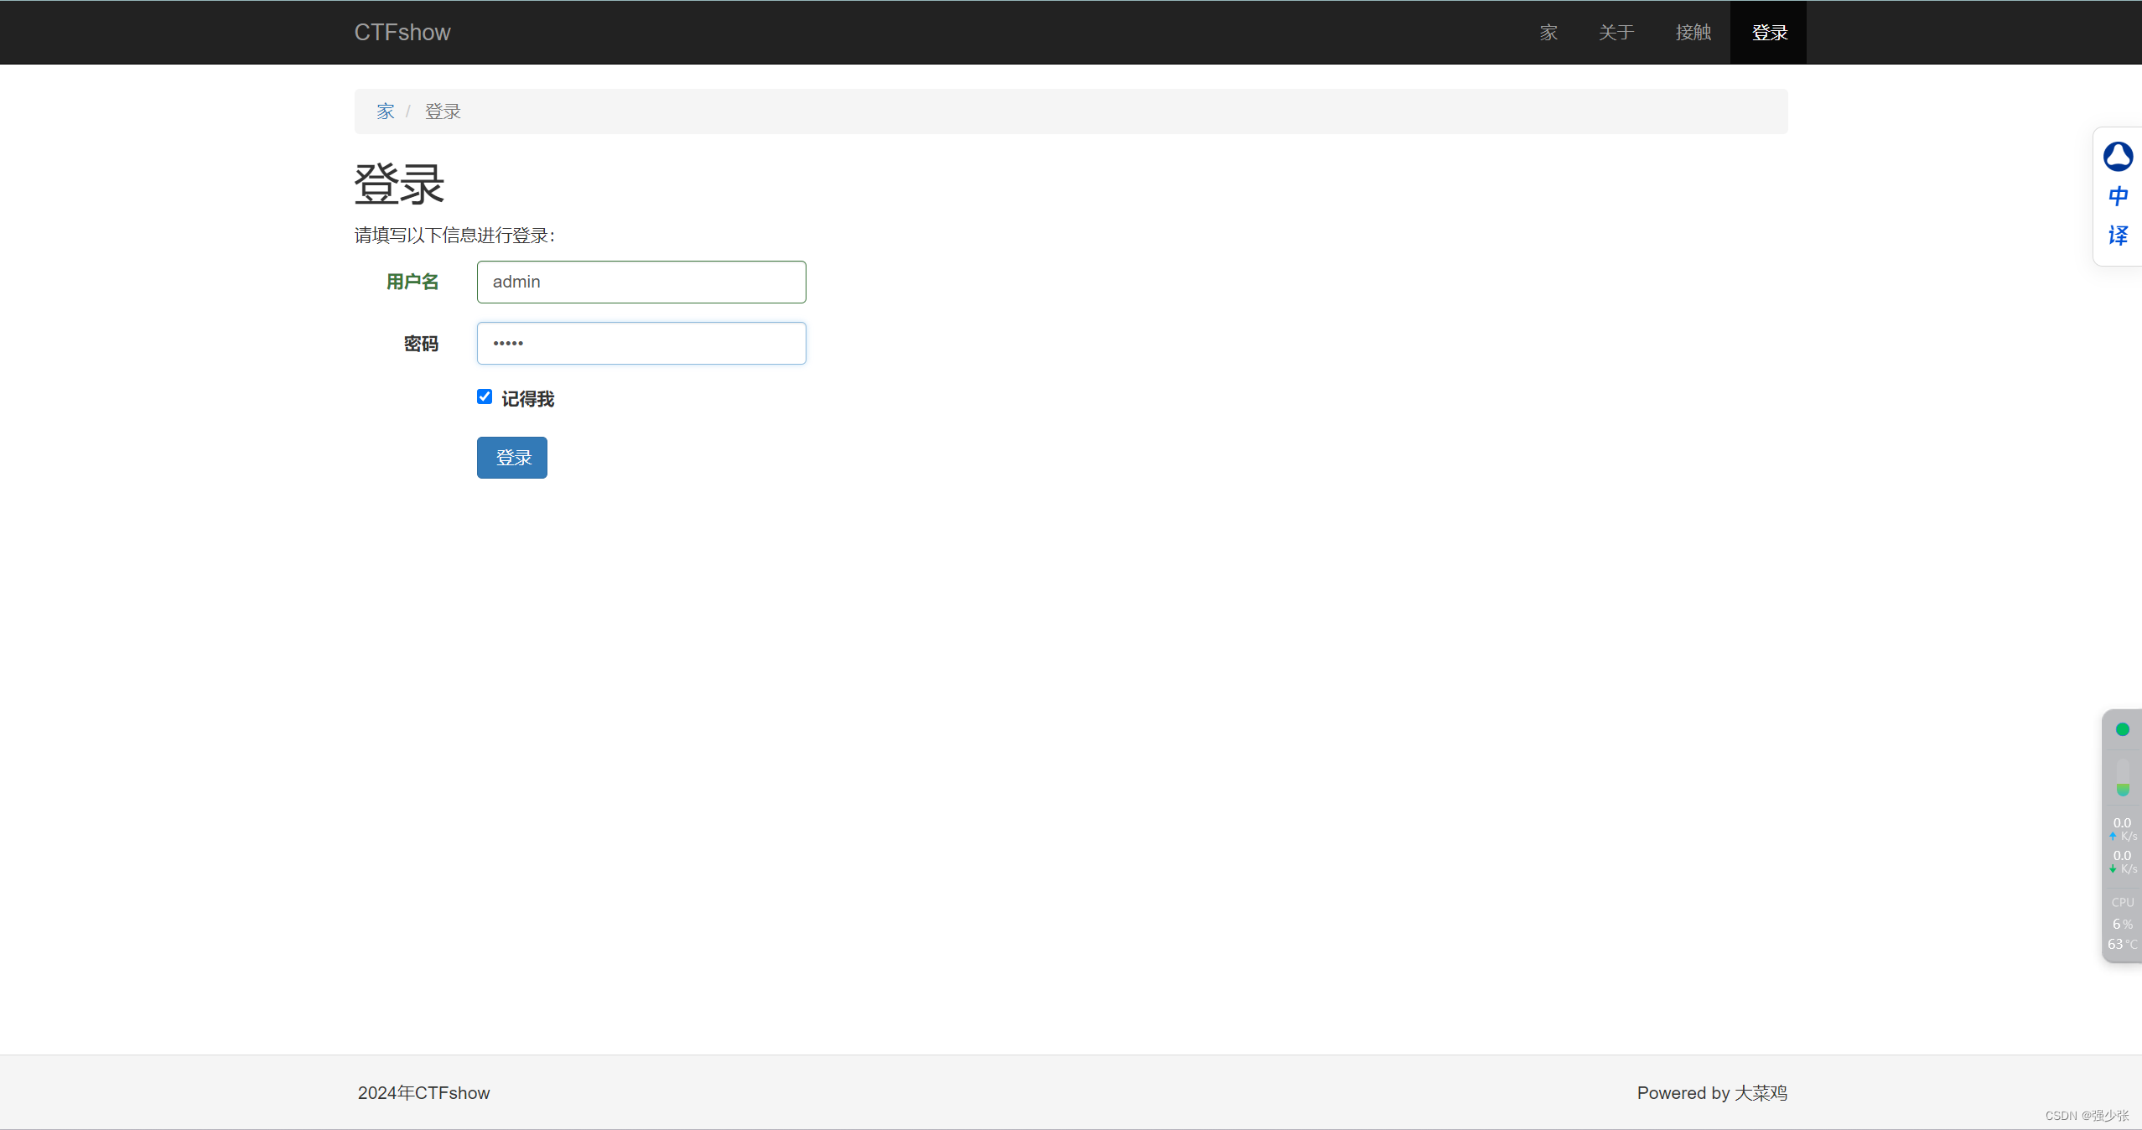The width and height of the screenshot is (2142, 1130).
Task: Click the 登录 breadcrumb text
Action: click(x=443, y=111)
